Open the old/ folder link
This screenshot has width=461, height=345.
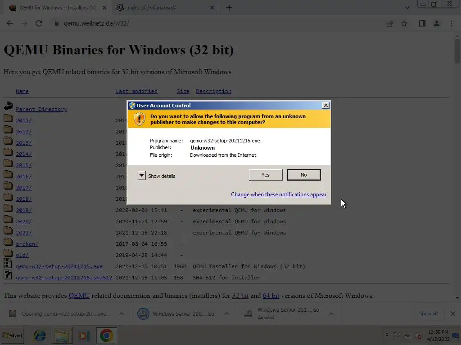click(22, 255)
